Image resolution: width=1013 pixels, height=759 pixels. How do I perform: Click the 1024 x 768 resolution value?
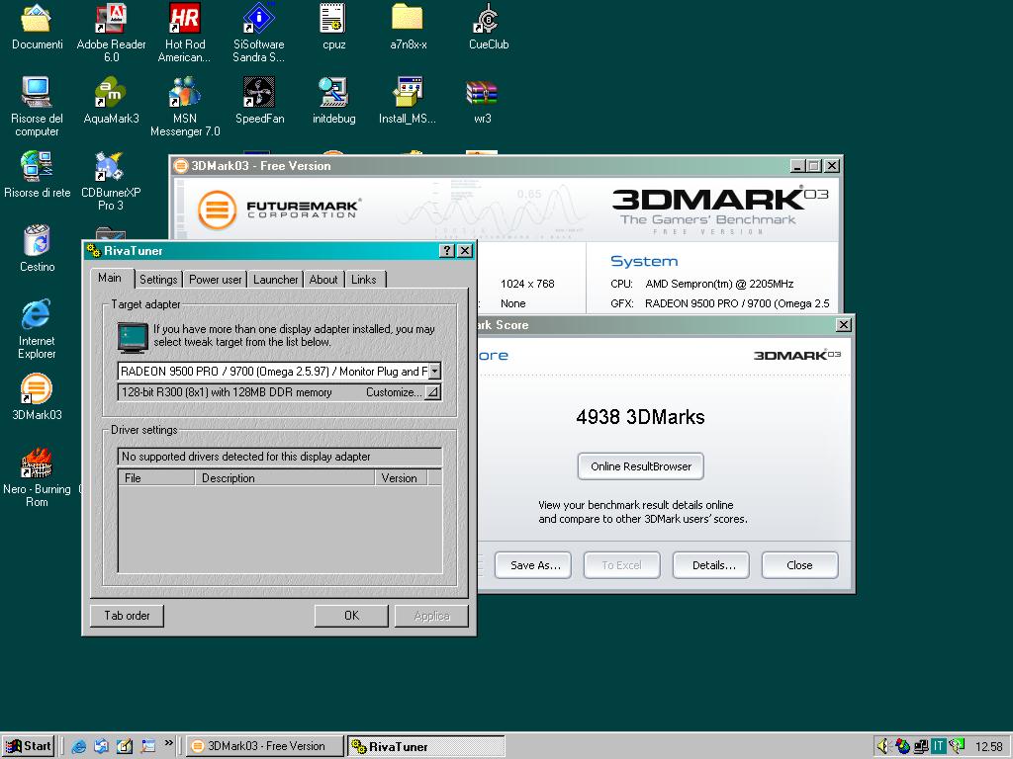[527, 284]
